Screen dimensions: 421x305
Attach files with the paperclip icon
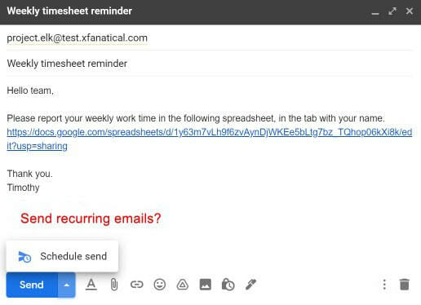point(114,285)
